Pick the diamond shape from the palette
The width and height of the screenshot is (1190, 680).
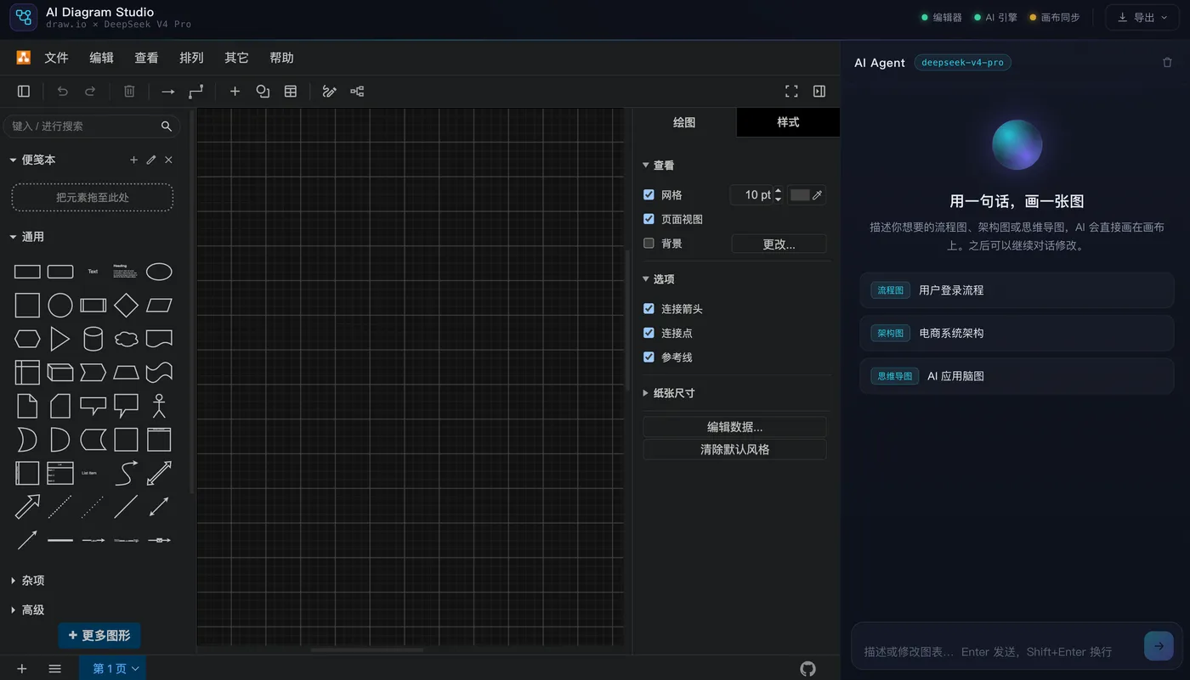click(x=126, y=305)
